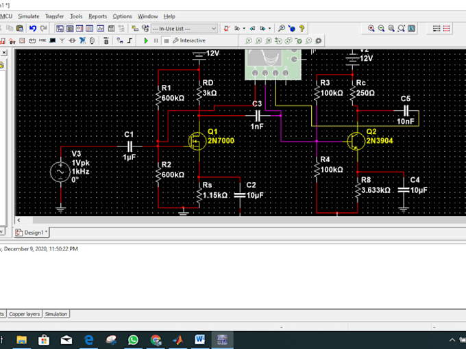This screenshot has width=466, height=349.
Task: Open help with the yellow question mark
Action: tap(302, 29)
